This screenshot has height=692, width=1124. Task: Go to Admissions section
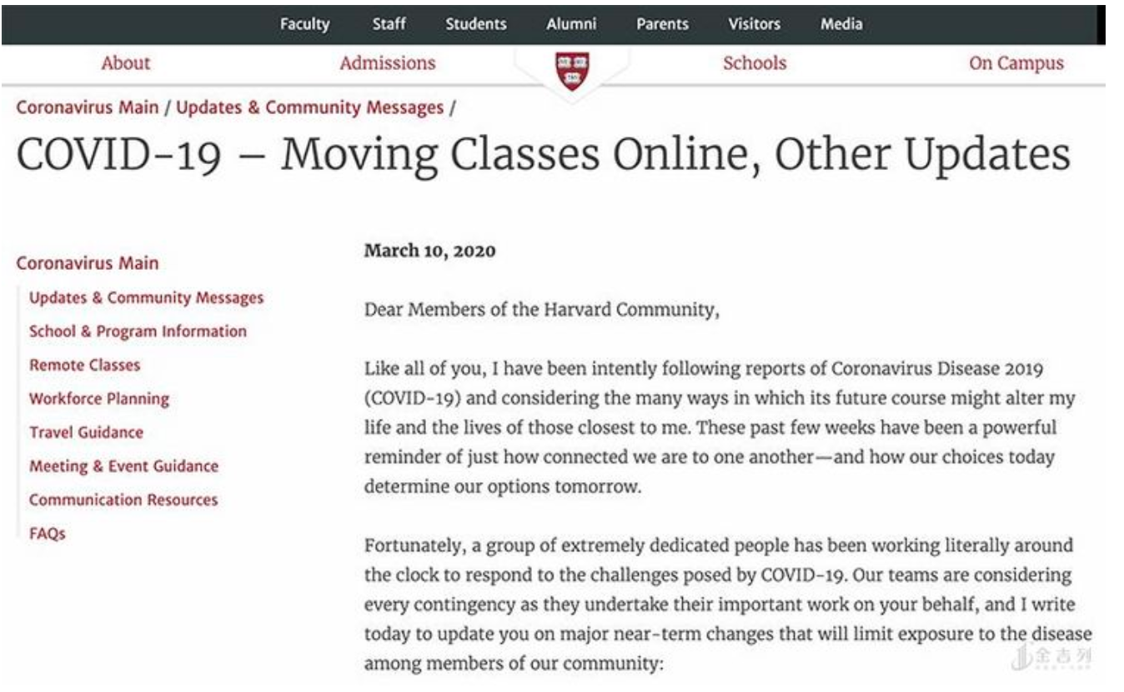click(388, 63)
